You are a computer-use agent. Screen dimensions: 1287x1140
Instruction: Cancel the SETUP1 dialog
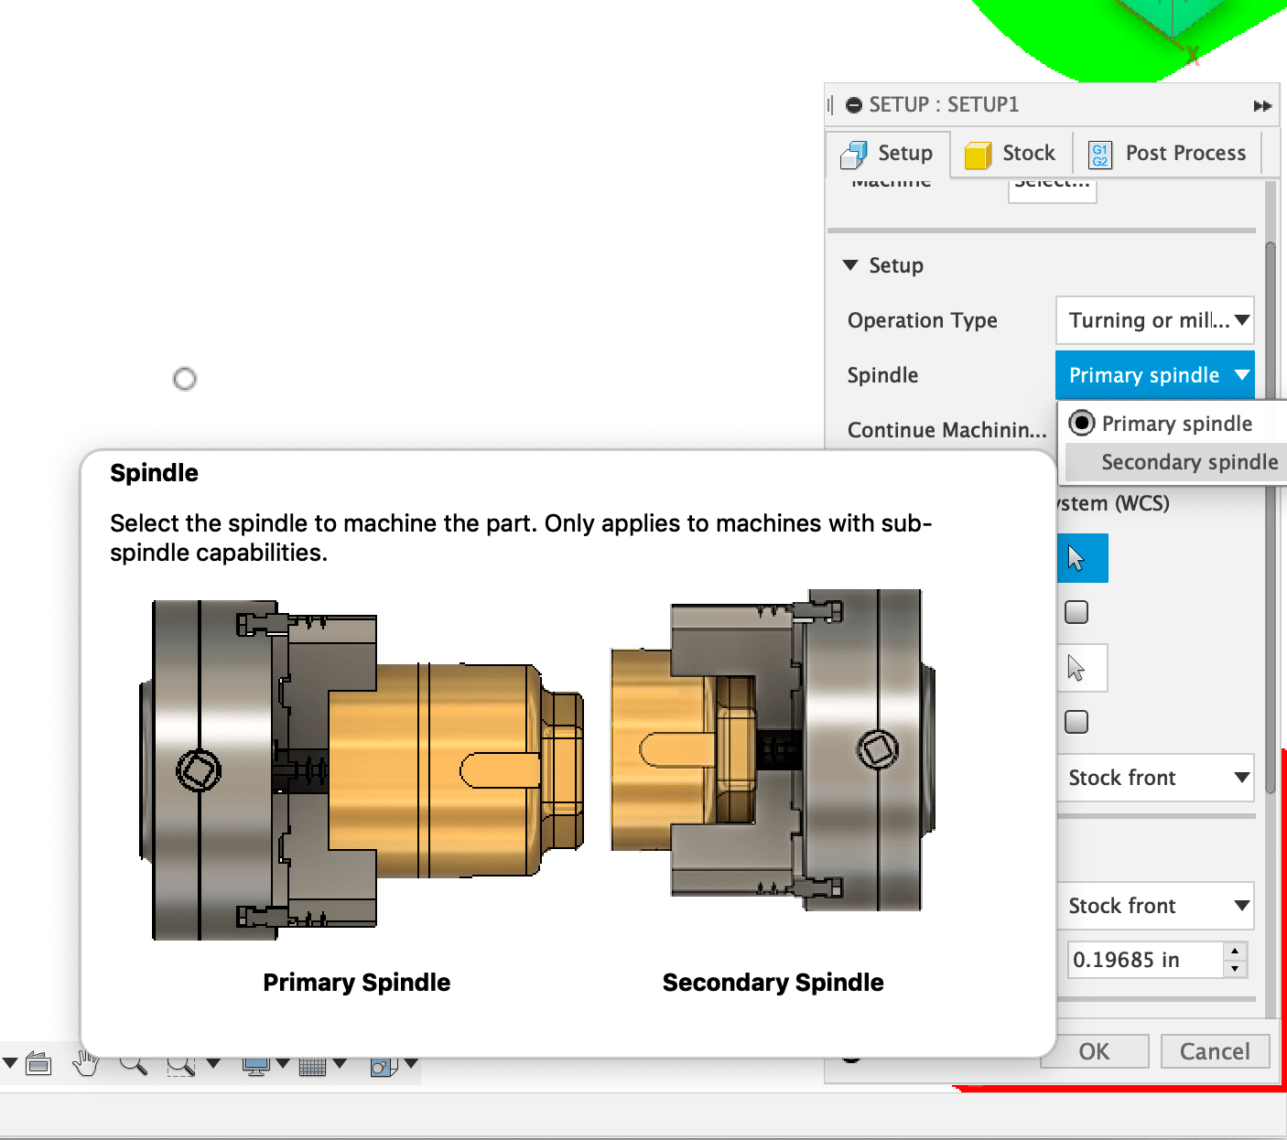coord(1215,1051)
